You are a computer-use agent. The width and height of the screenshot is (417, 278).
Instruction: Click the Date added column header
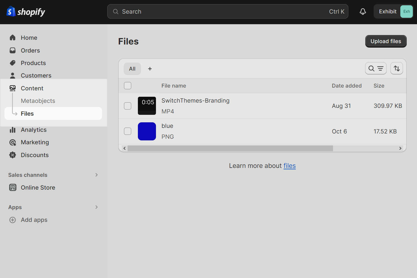pos(347,86)
